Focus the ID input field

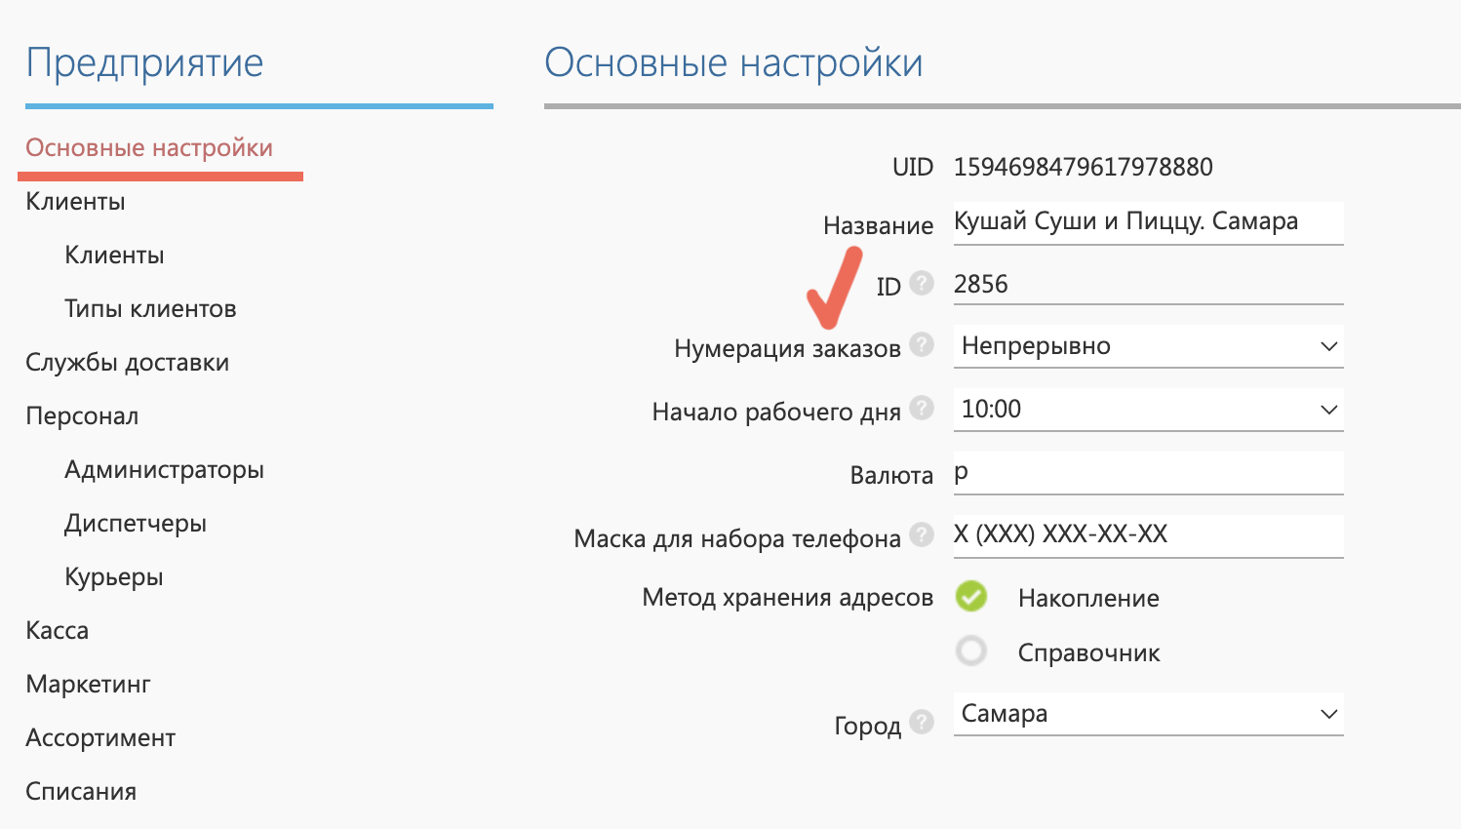(1148, 285)
